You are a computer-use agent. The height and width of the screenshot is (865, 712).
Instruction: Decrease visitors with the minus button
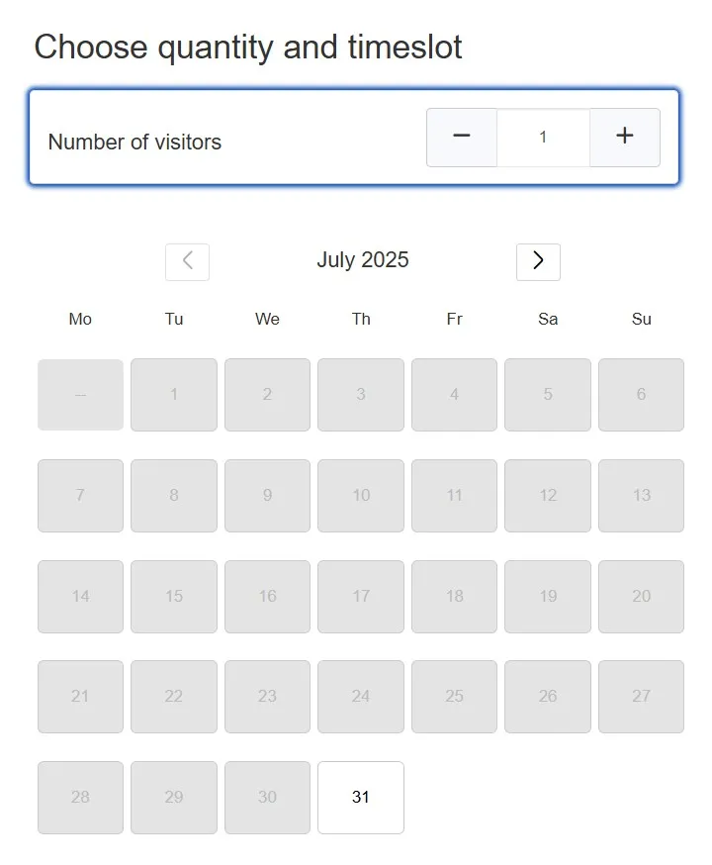point(462,138)
